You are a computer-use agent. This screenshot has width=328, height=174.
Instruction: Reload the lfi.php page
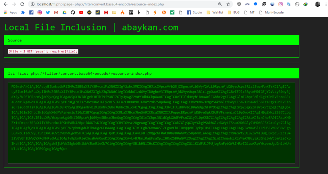(22, 4)
